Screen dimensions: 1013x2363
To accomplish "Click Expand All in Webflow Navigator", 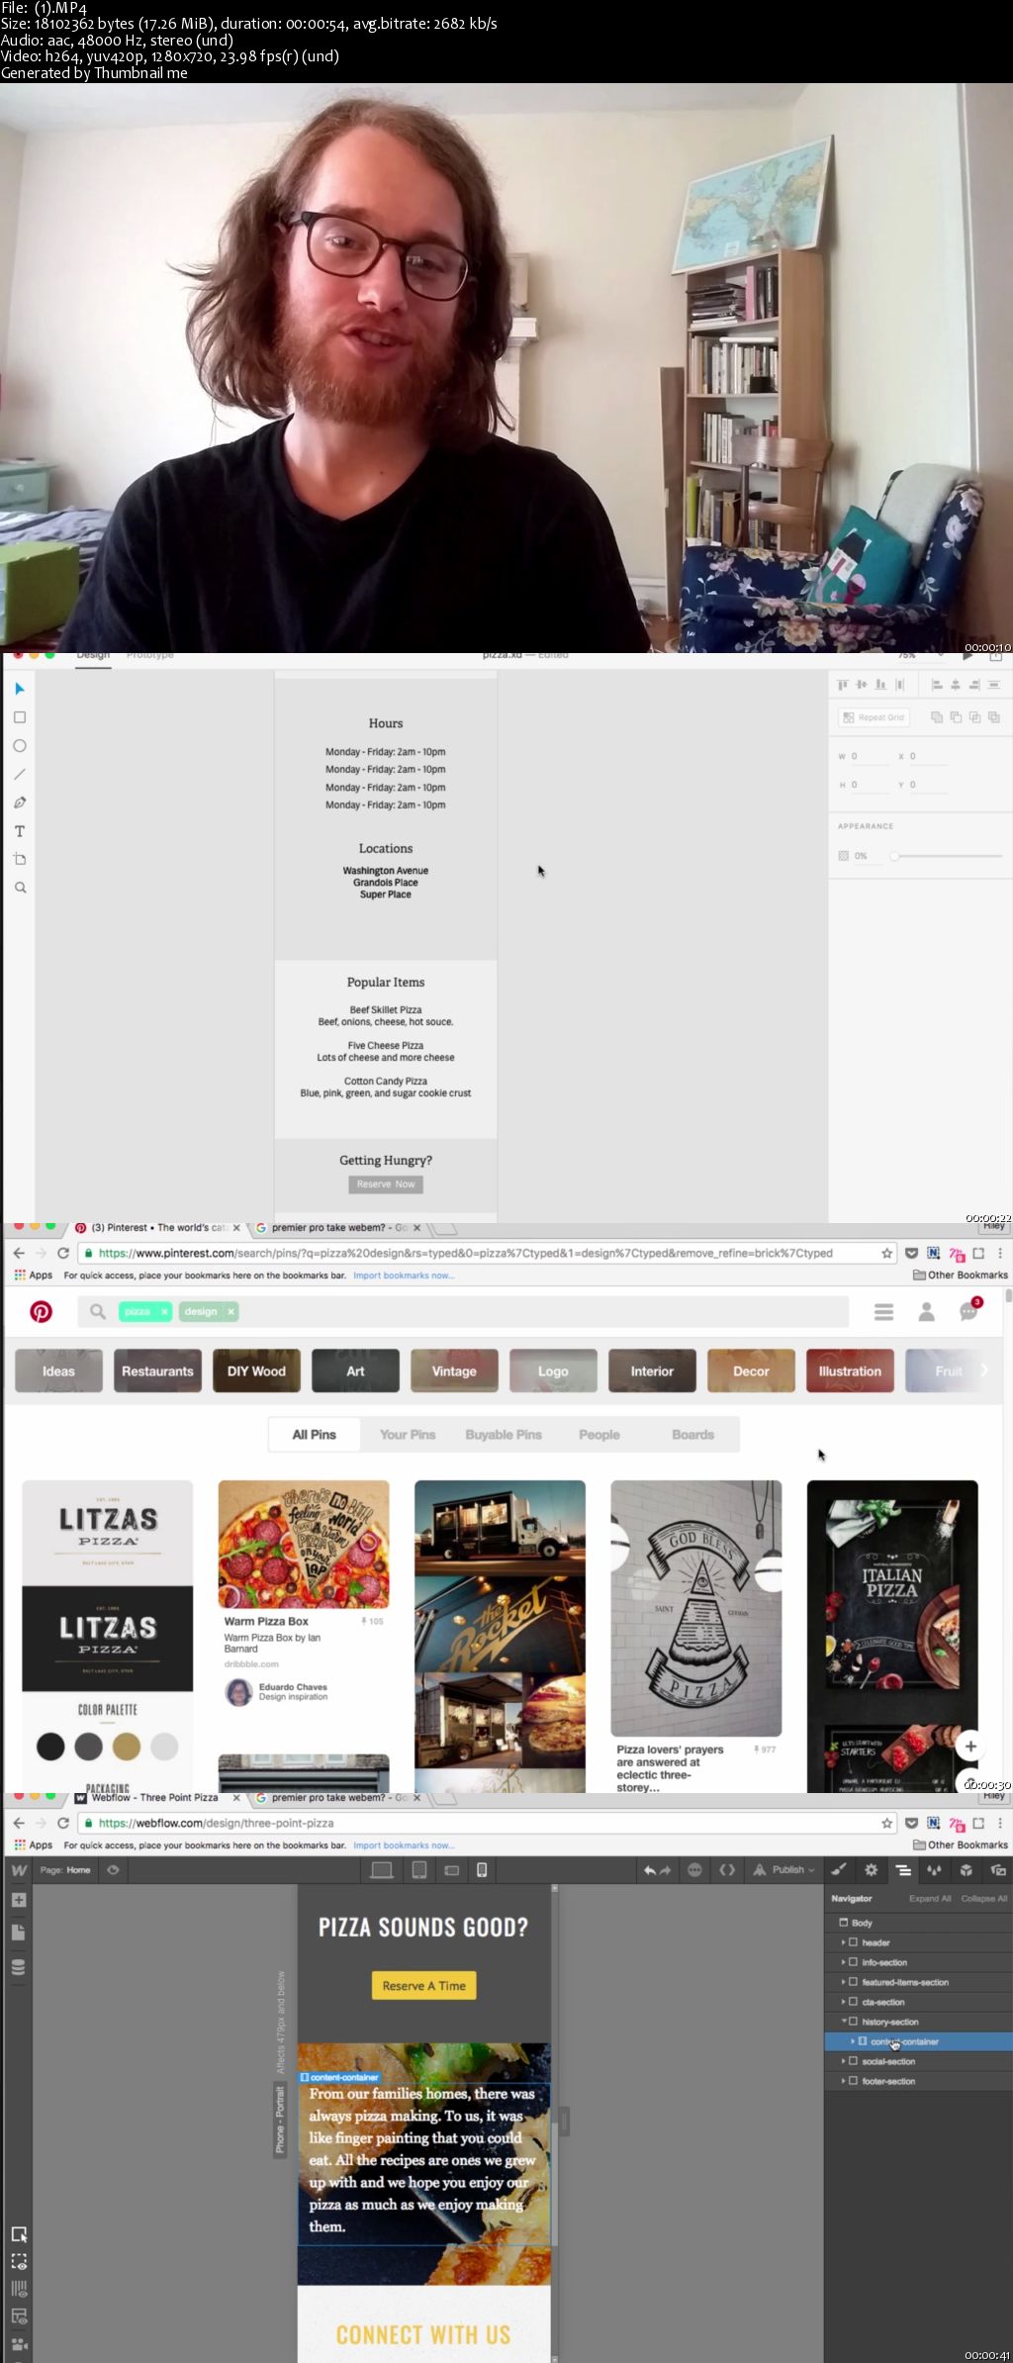I will (930, 1898).
